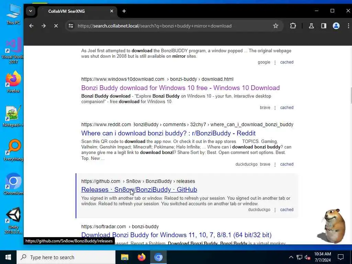
Task: Open Firefox desktop shortcut
Action: coord(13,82)
